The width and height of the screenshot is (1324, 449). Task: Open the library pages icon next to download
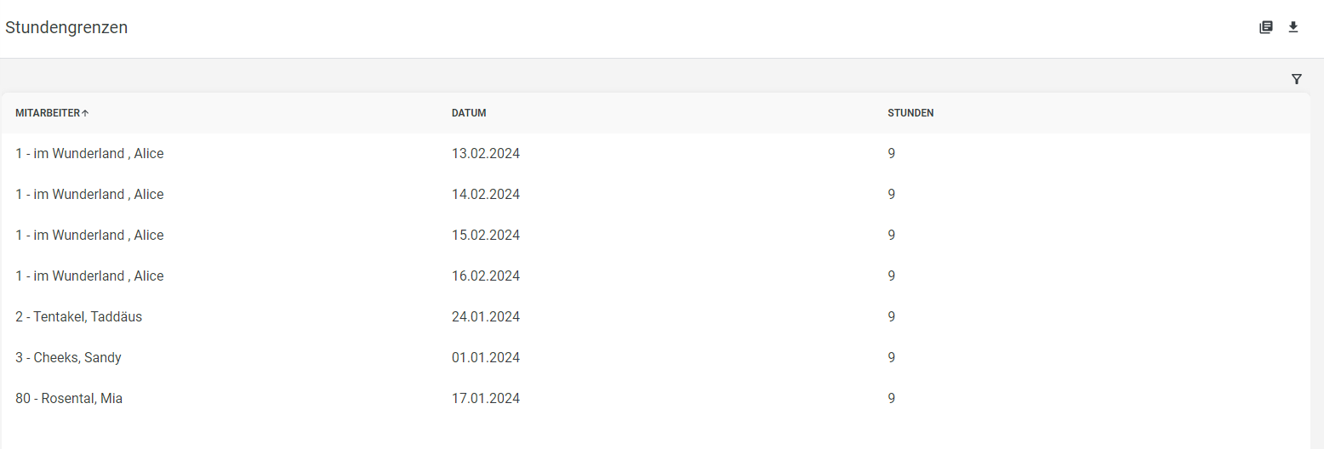(x=1266, y=27)
